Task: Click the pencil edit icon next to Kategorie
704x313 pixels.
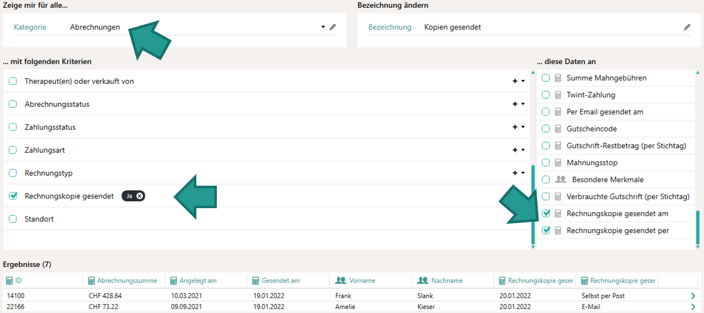Action: click(333, 27)
